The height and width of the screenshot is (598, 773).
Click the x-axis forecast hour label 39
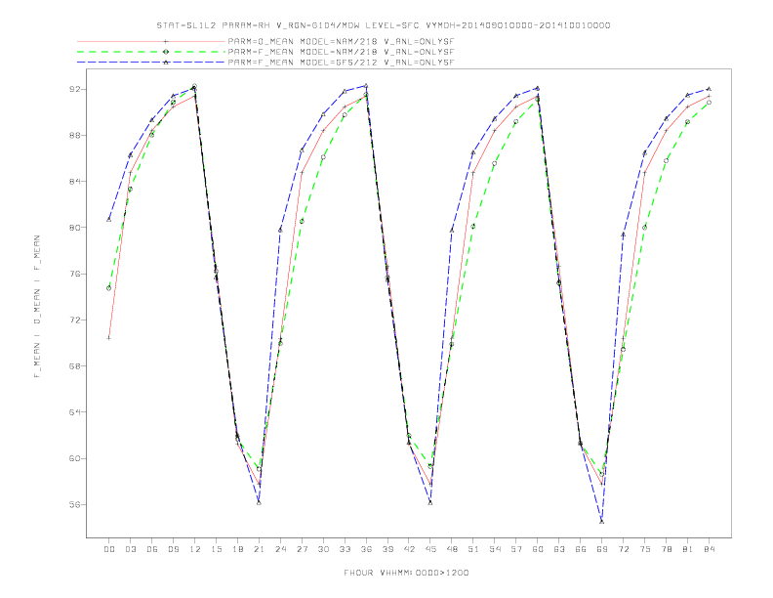click(x=387, y=549)
